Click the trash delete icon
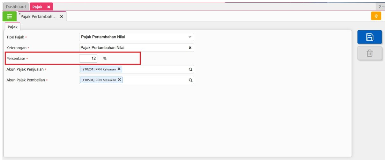 click(x=370, y=53)
